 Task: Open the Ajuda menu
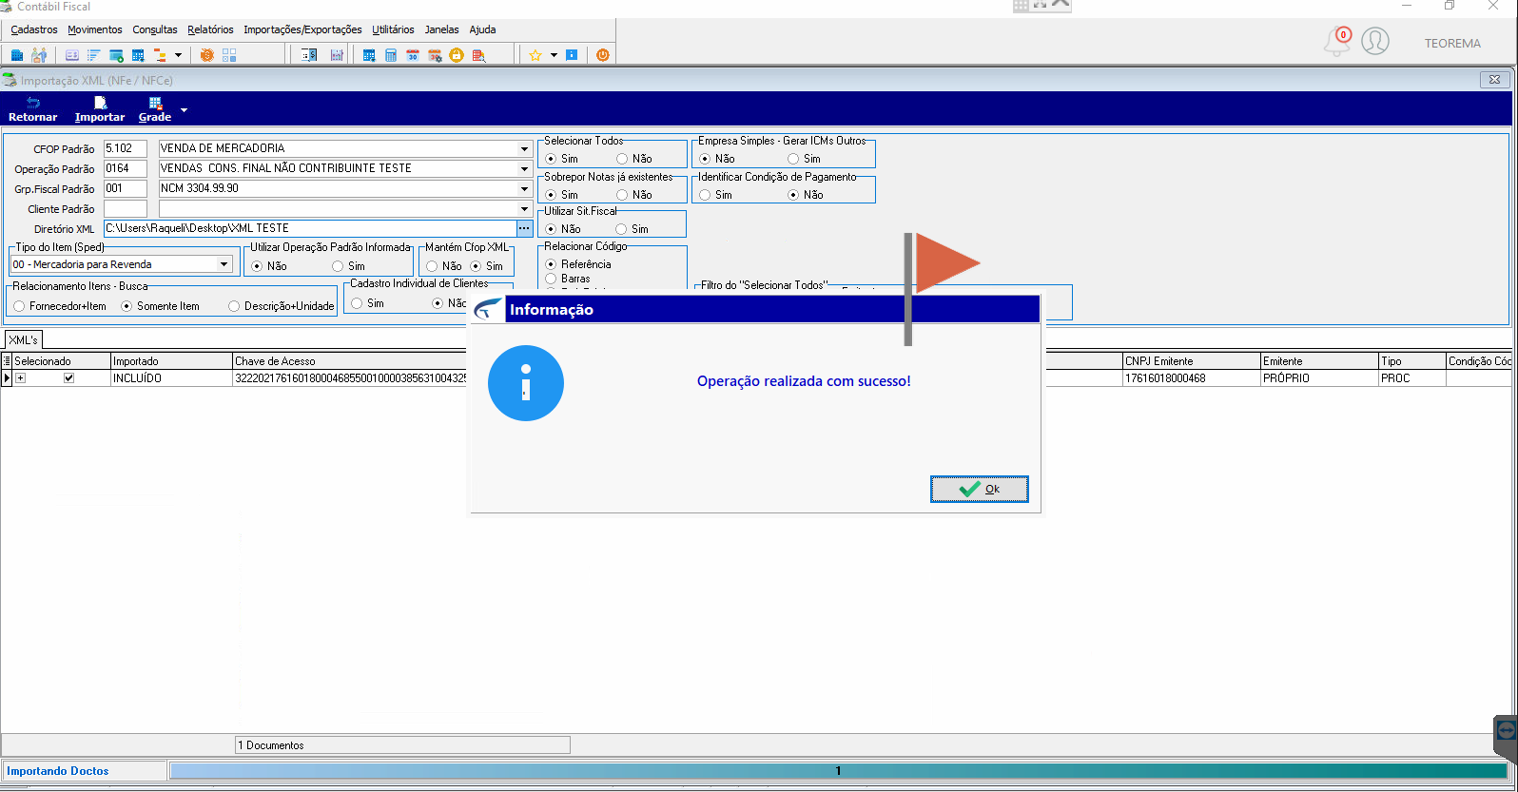pos(482,29)
